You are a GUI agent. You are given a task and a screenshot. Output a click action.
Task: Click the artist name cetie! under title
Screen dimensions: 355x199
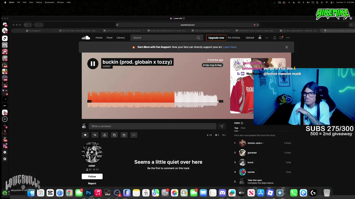pos(106,66)
